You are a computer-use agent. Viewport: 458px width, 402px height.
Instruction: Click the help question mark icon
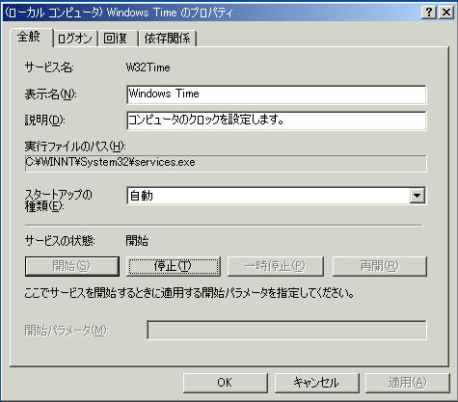point(428,13)
